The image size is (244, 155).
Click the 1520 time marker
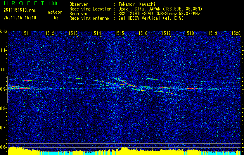(236, 33)
